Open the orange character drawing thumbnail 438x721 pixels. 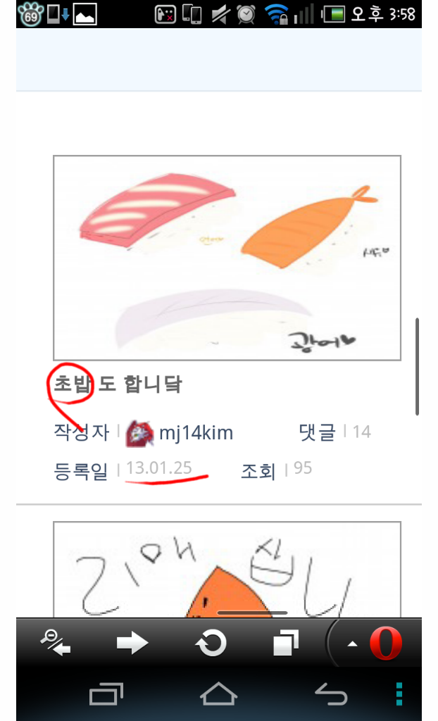point(227,569)
